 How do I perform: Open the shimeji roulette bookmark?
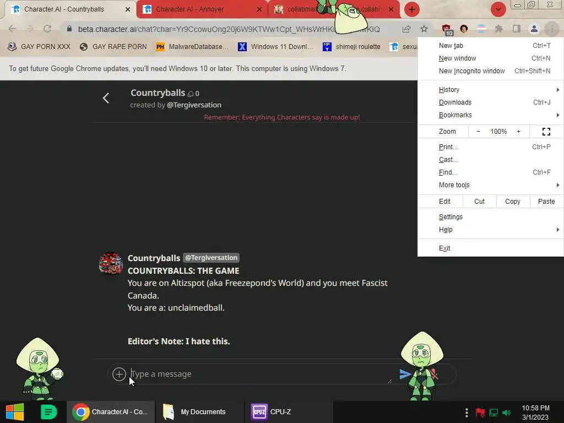coord(351,47)
